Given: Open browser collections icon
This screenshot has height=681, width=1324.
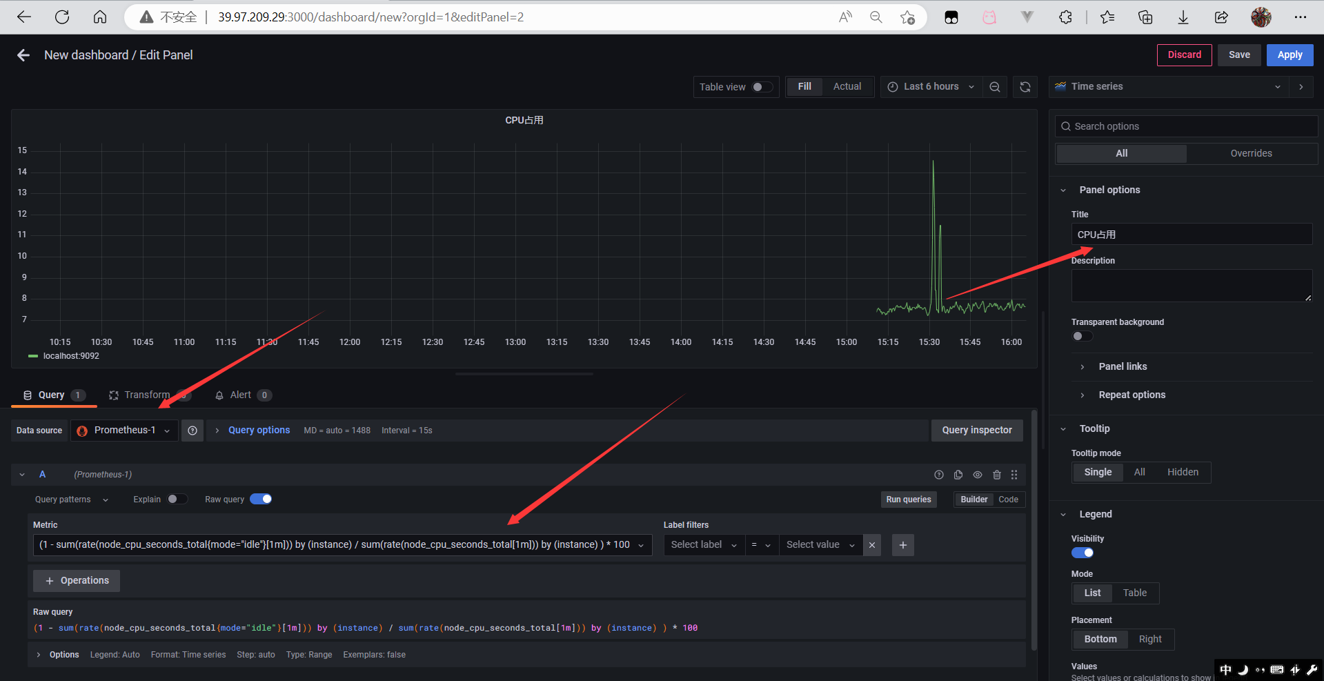Looking at the screenshot, I should coord(1145,17).
